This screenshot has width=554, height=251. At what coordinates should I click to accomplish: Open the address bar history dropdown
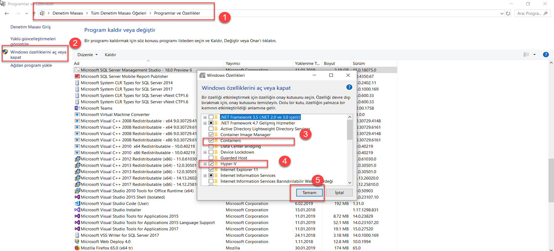502,13
